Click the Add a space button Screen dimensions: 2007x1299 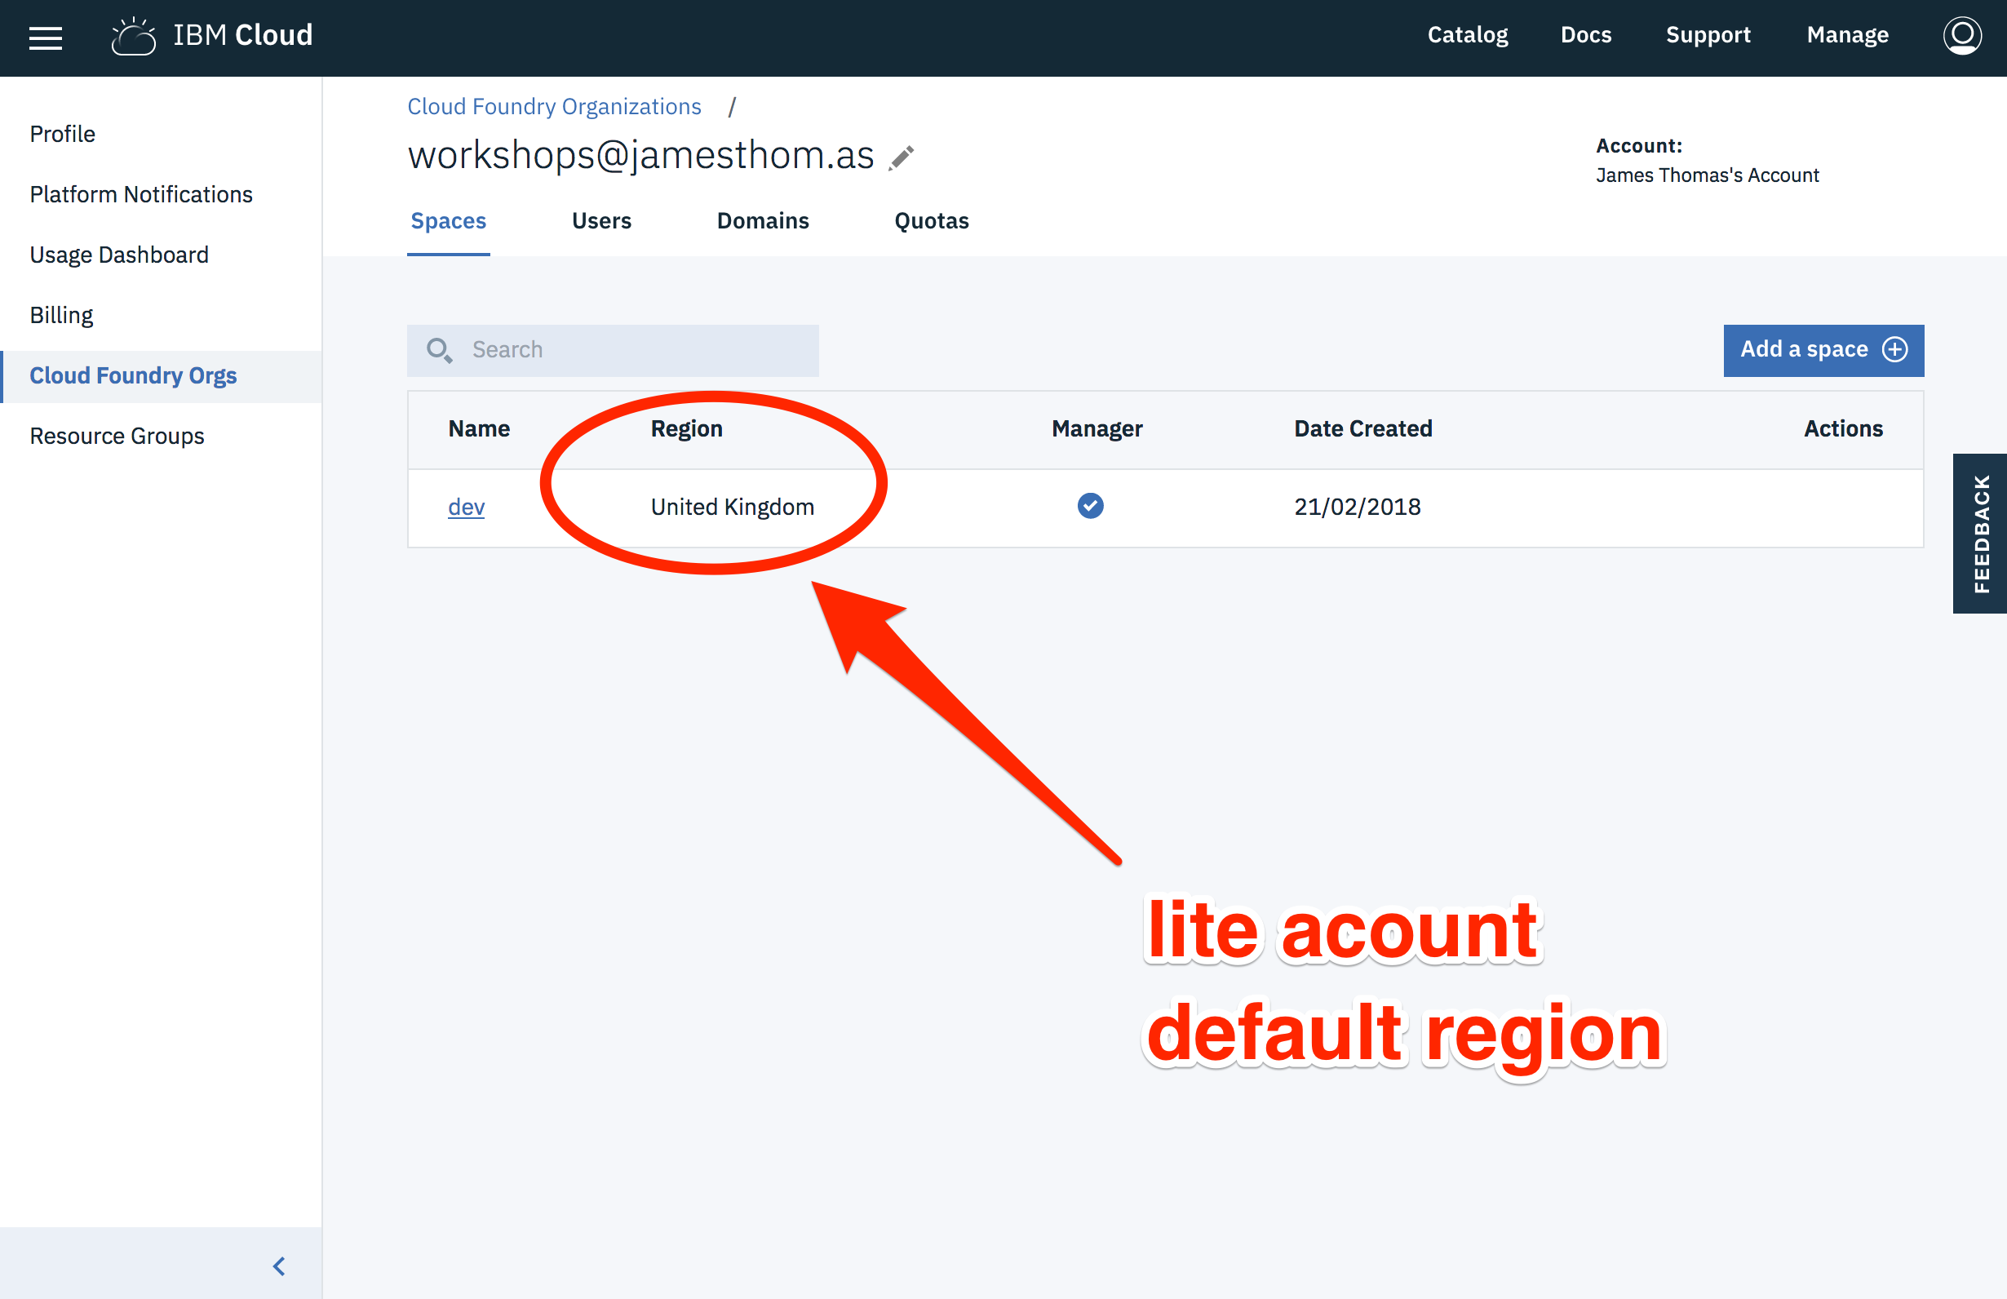pos(1823,350)
